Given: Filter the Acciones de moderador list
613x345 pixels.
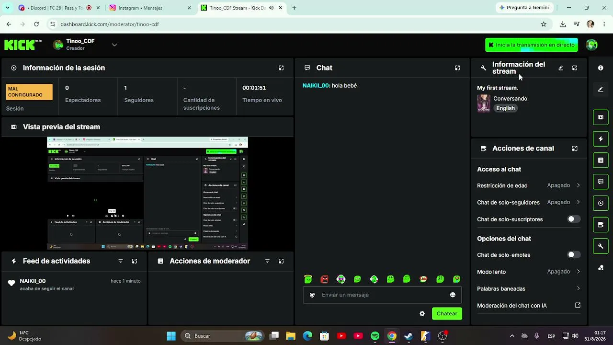Looking at the screenshot, I should (267, 261).
